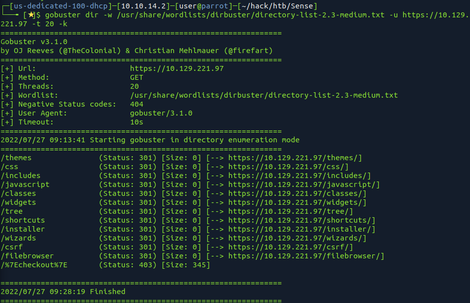Viewport: 470px width, 303px height.
Task: Click the Url value https://10.129.221.97
Action: [x=177, y=68]
